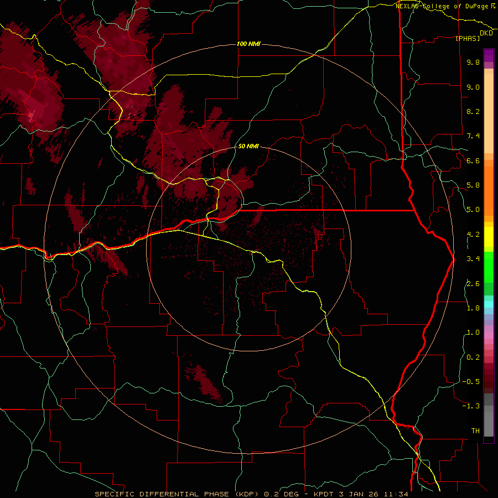Screen dimensions: 498x498
Task: Click the 7.4 legend value
Action: click(x=473, y=136)
